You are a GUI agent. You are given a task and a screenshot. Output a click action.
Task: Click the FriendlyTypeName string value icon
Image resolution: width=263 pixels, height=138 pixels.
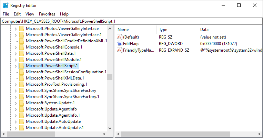coord(120,50)
